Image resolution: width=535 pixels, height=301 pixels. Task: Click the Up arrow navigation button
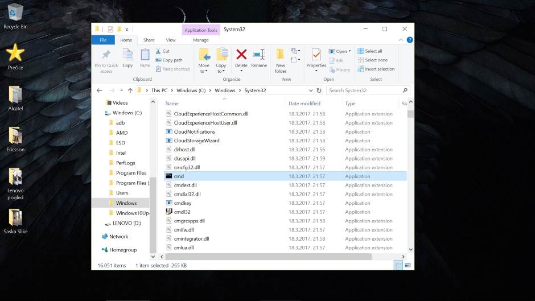coord(130,90)
